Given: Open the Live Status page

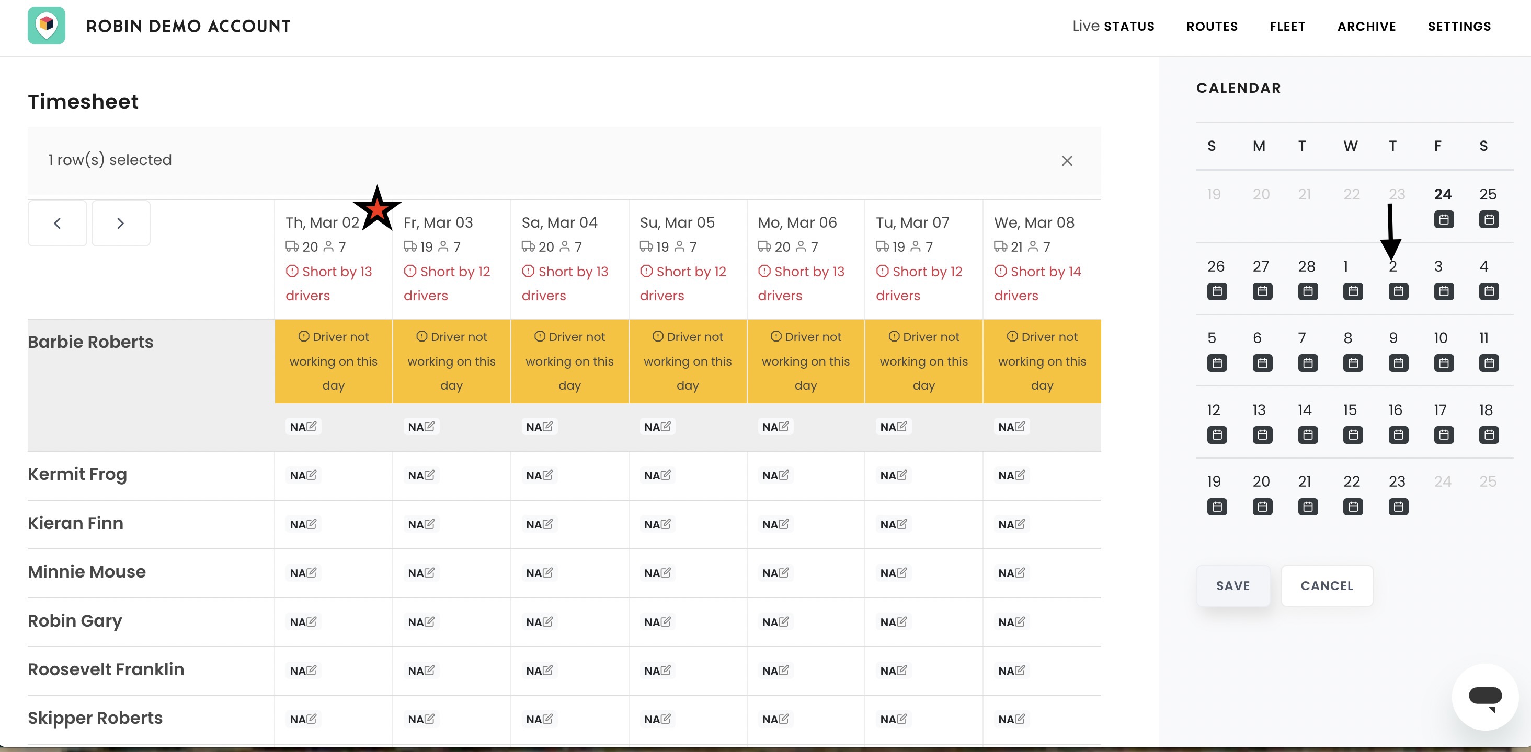Looking at the screenshot, I should (1113, 26).
